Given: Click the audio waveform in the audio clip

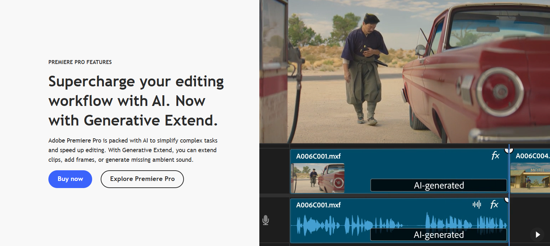Looking at the screenshot, I should pyautogui.click(x=399, y=225).
